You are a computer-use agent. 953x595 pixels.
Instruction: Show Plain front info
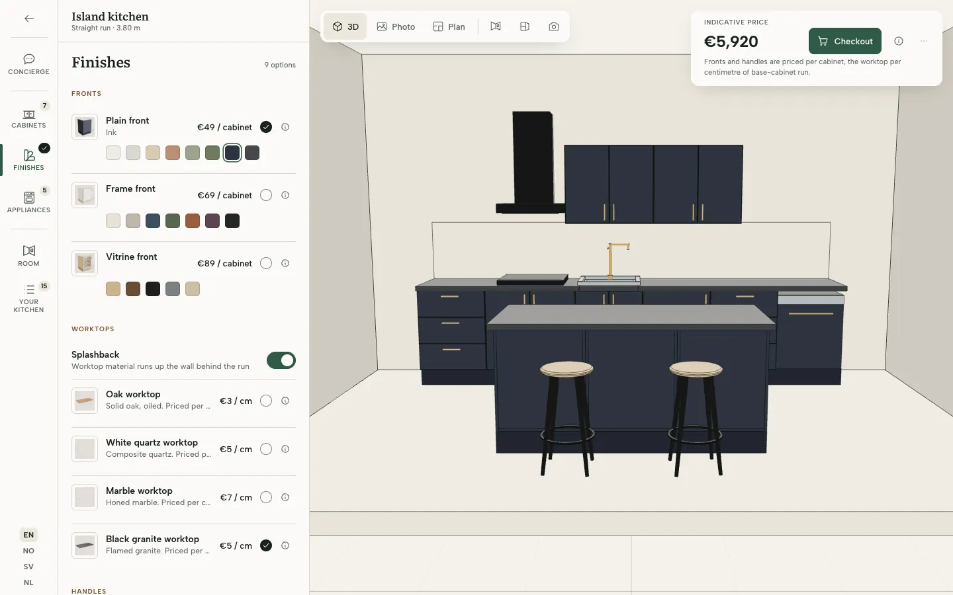click(x=285, y=127)
